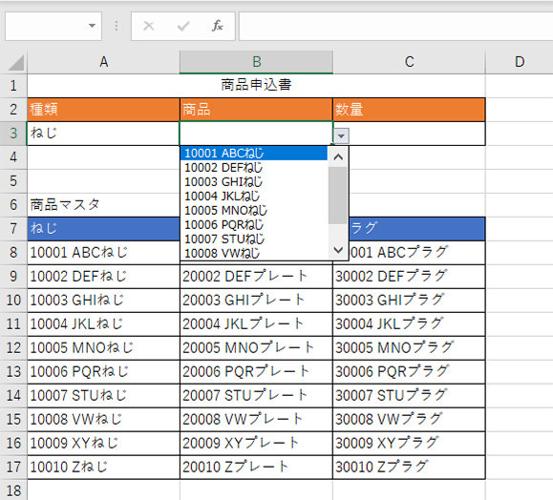Click cell 20002 DEFプレート

(x=256, y=277)
